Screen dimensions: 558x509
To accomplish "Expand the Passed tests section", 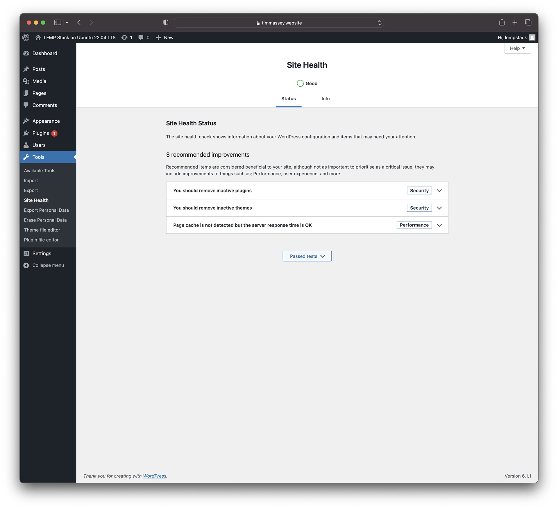I will click(x=307, y=256).
